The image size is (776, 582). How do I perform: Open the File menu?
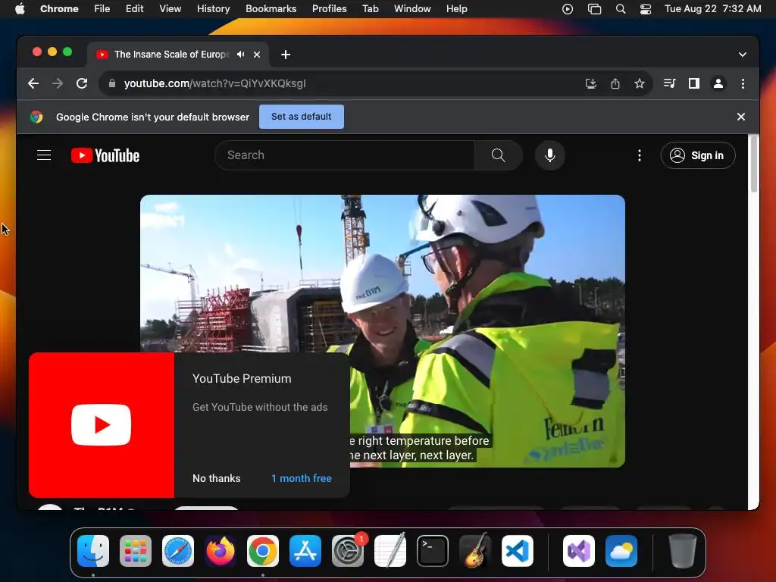(102, 9)
